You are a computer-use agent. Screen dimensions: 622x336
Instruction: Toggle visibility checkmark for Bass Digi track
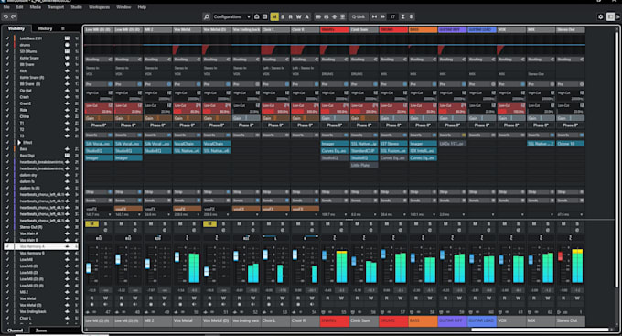tap(7, 156)
